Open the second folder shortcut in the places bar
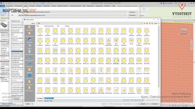The image size is (195, 109). click(30, 34)
